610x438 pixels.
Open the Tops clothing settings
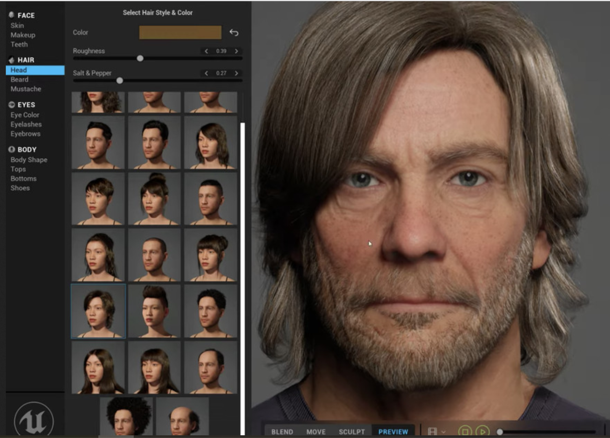18,169
